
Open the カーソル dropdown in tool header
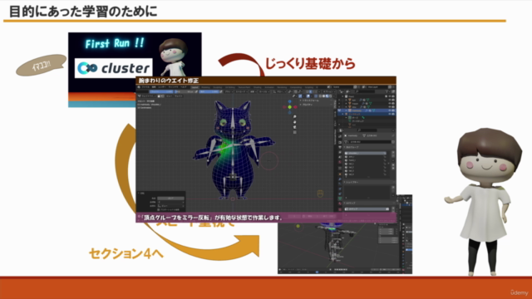click(264, 92)
